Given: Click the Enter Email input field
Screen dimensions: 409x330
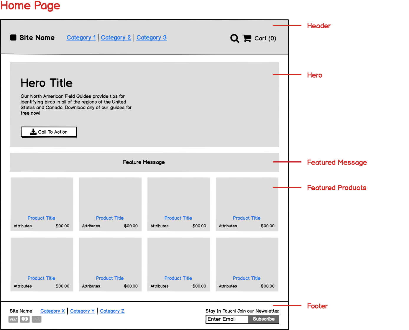Looking at the screenshot, I should pyautogui.click(x=226, y=319).
